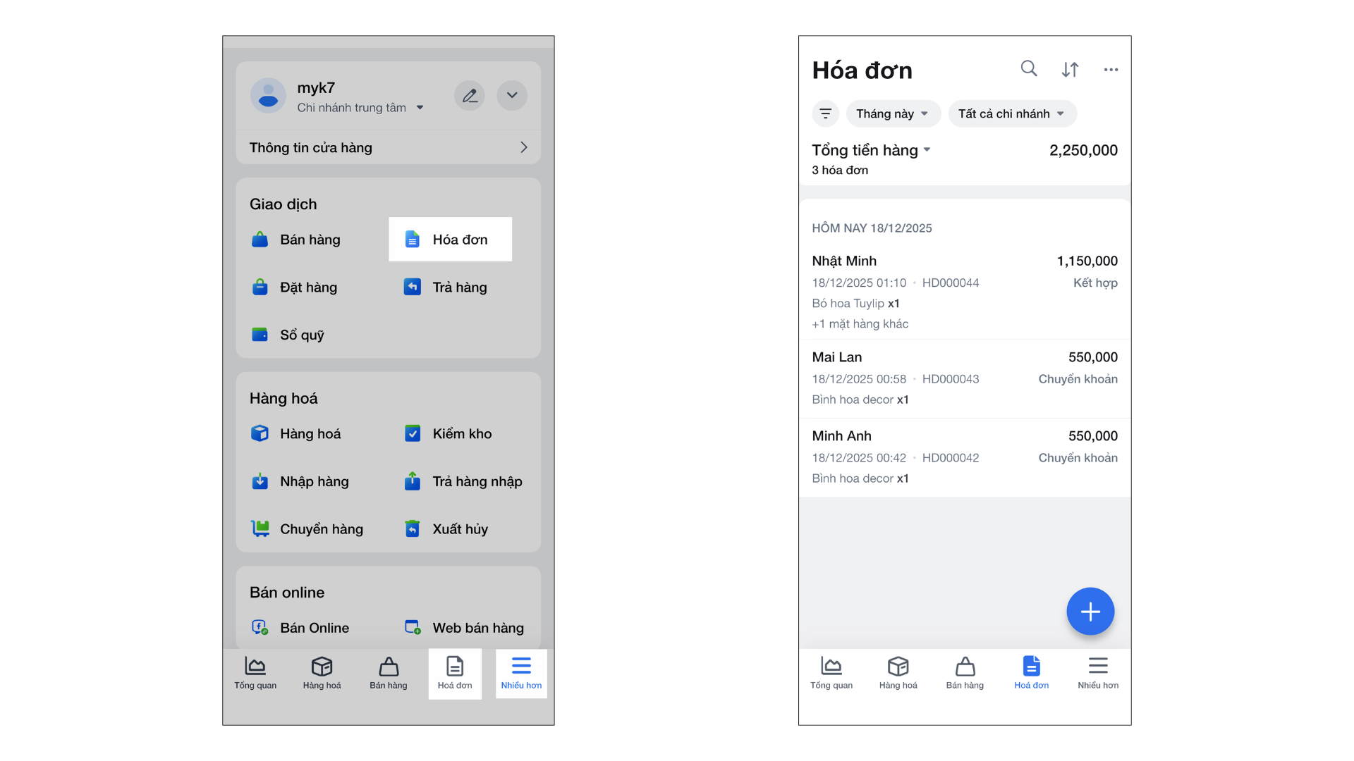
Task: Click the pencil edit icon beside myk7
Action: point(470,96)
